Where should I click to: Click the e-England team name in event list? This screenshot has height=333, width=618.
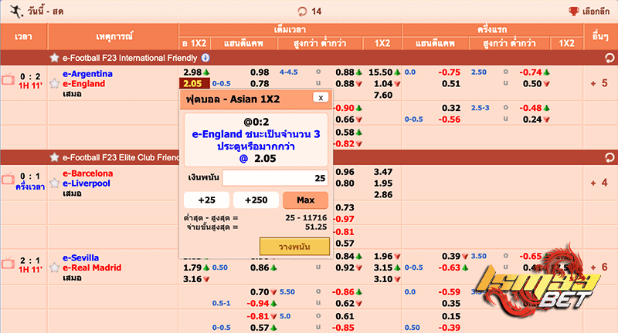click(84, 84)
